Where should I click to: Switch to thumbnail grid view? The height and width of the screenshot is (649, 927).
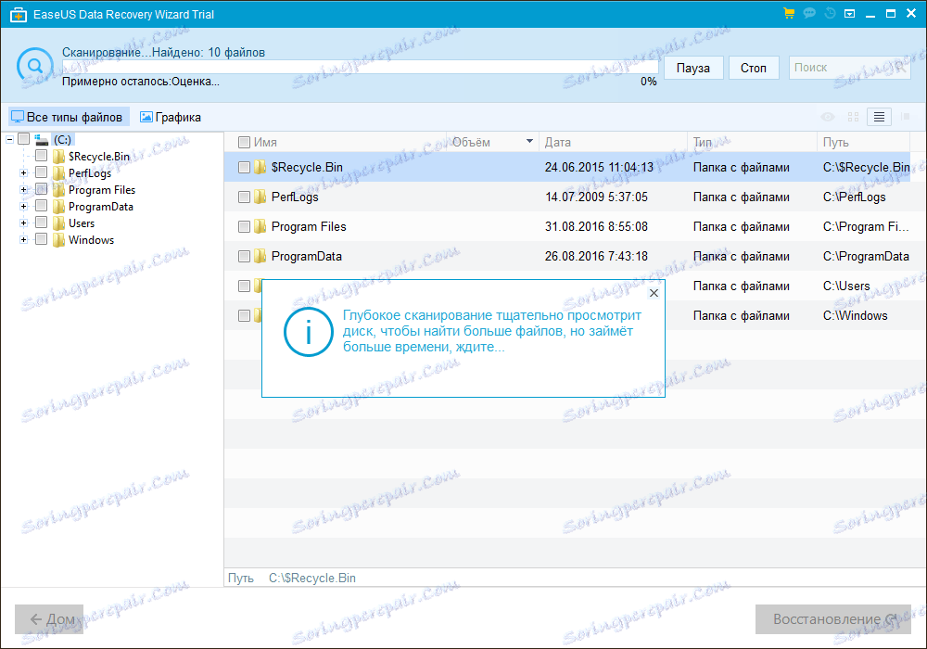point(853,117)
